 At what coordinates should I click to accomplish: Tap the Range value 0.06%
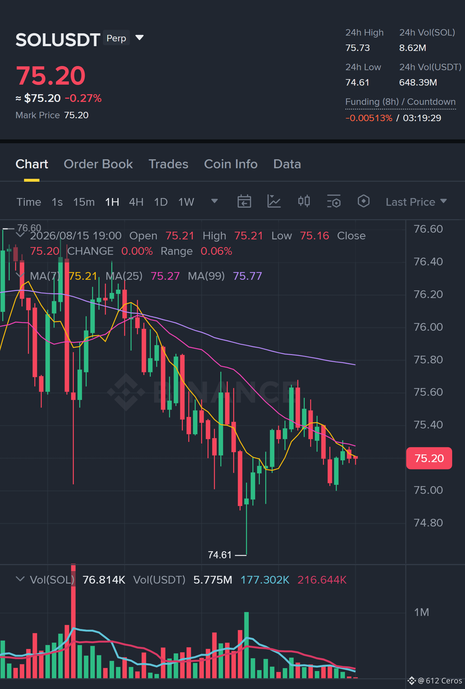[216, 251]
